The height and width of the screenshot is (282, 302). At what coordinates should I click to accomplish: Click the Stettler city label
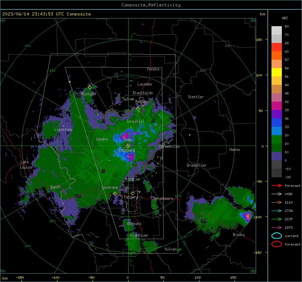196,97
